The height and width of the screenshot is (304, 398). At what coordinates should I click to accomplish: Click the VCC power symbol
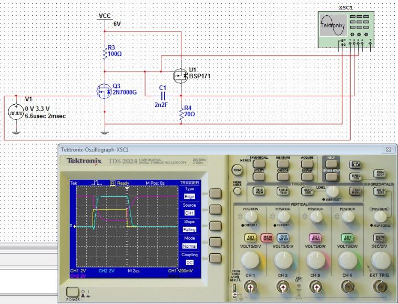pyautogui.click(x=105, y=17)
